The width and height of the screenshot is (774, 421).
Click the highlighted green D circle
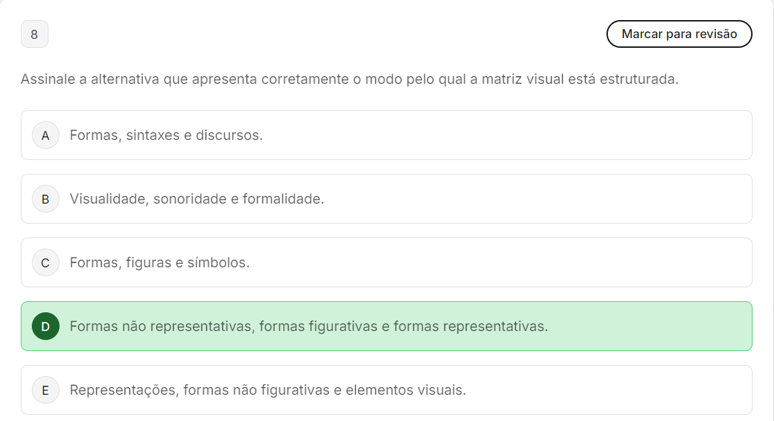(x=46, y=326)
